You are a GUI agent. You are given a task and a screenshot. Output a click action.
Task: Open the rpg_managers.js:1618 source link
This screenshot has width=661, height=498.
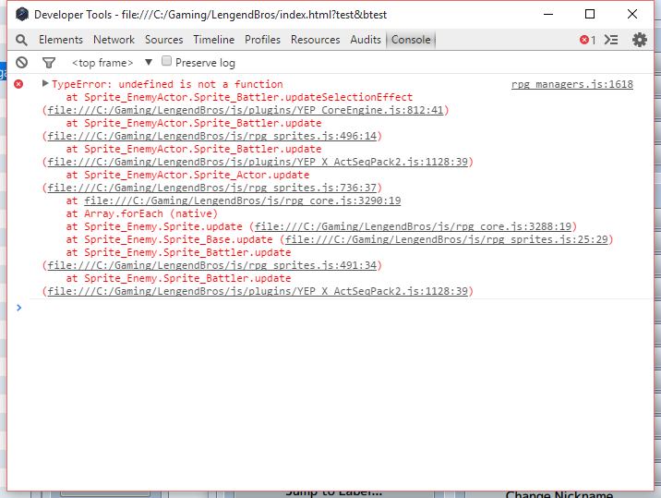coord(572,84)
